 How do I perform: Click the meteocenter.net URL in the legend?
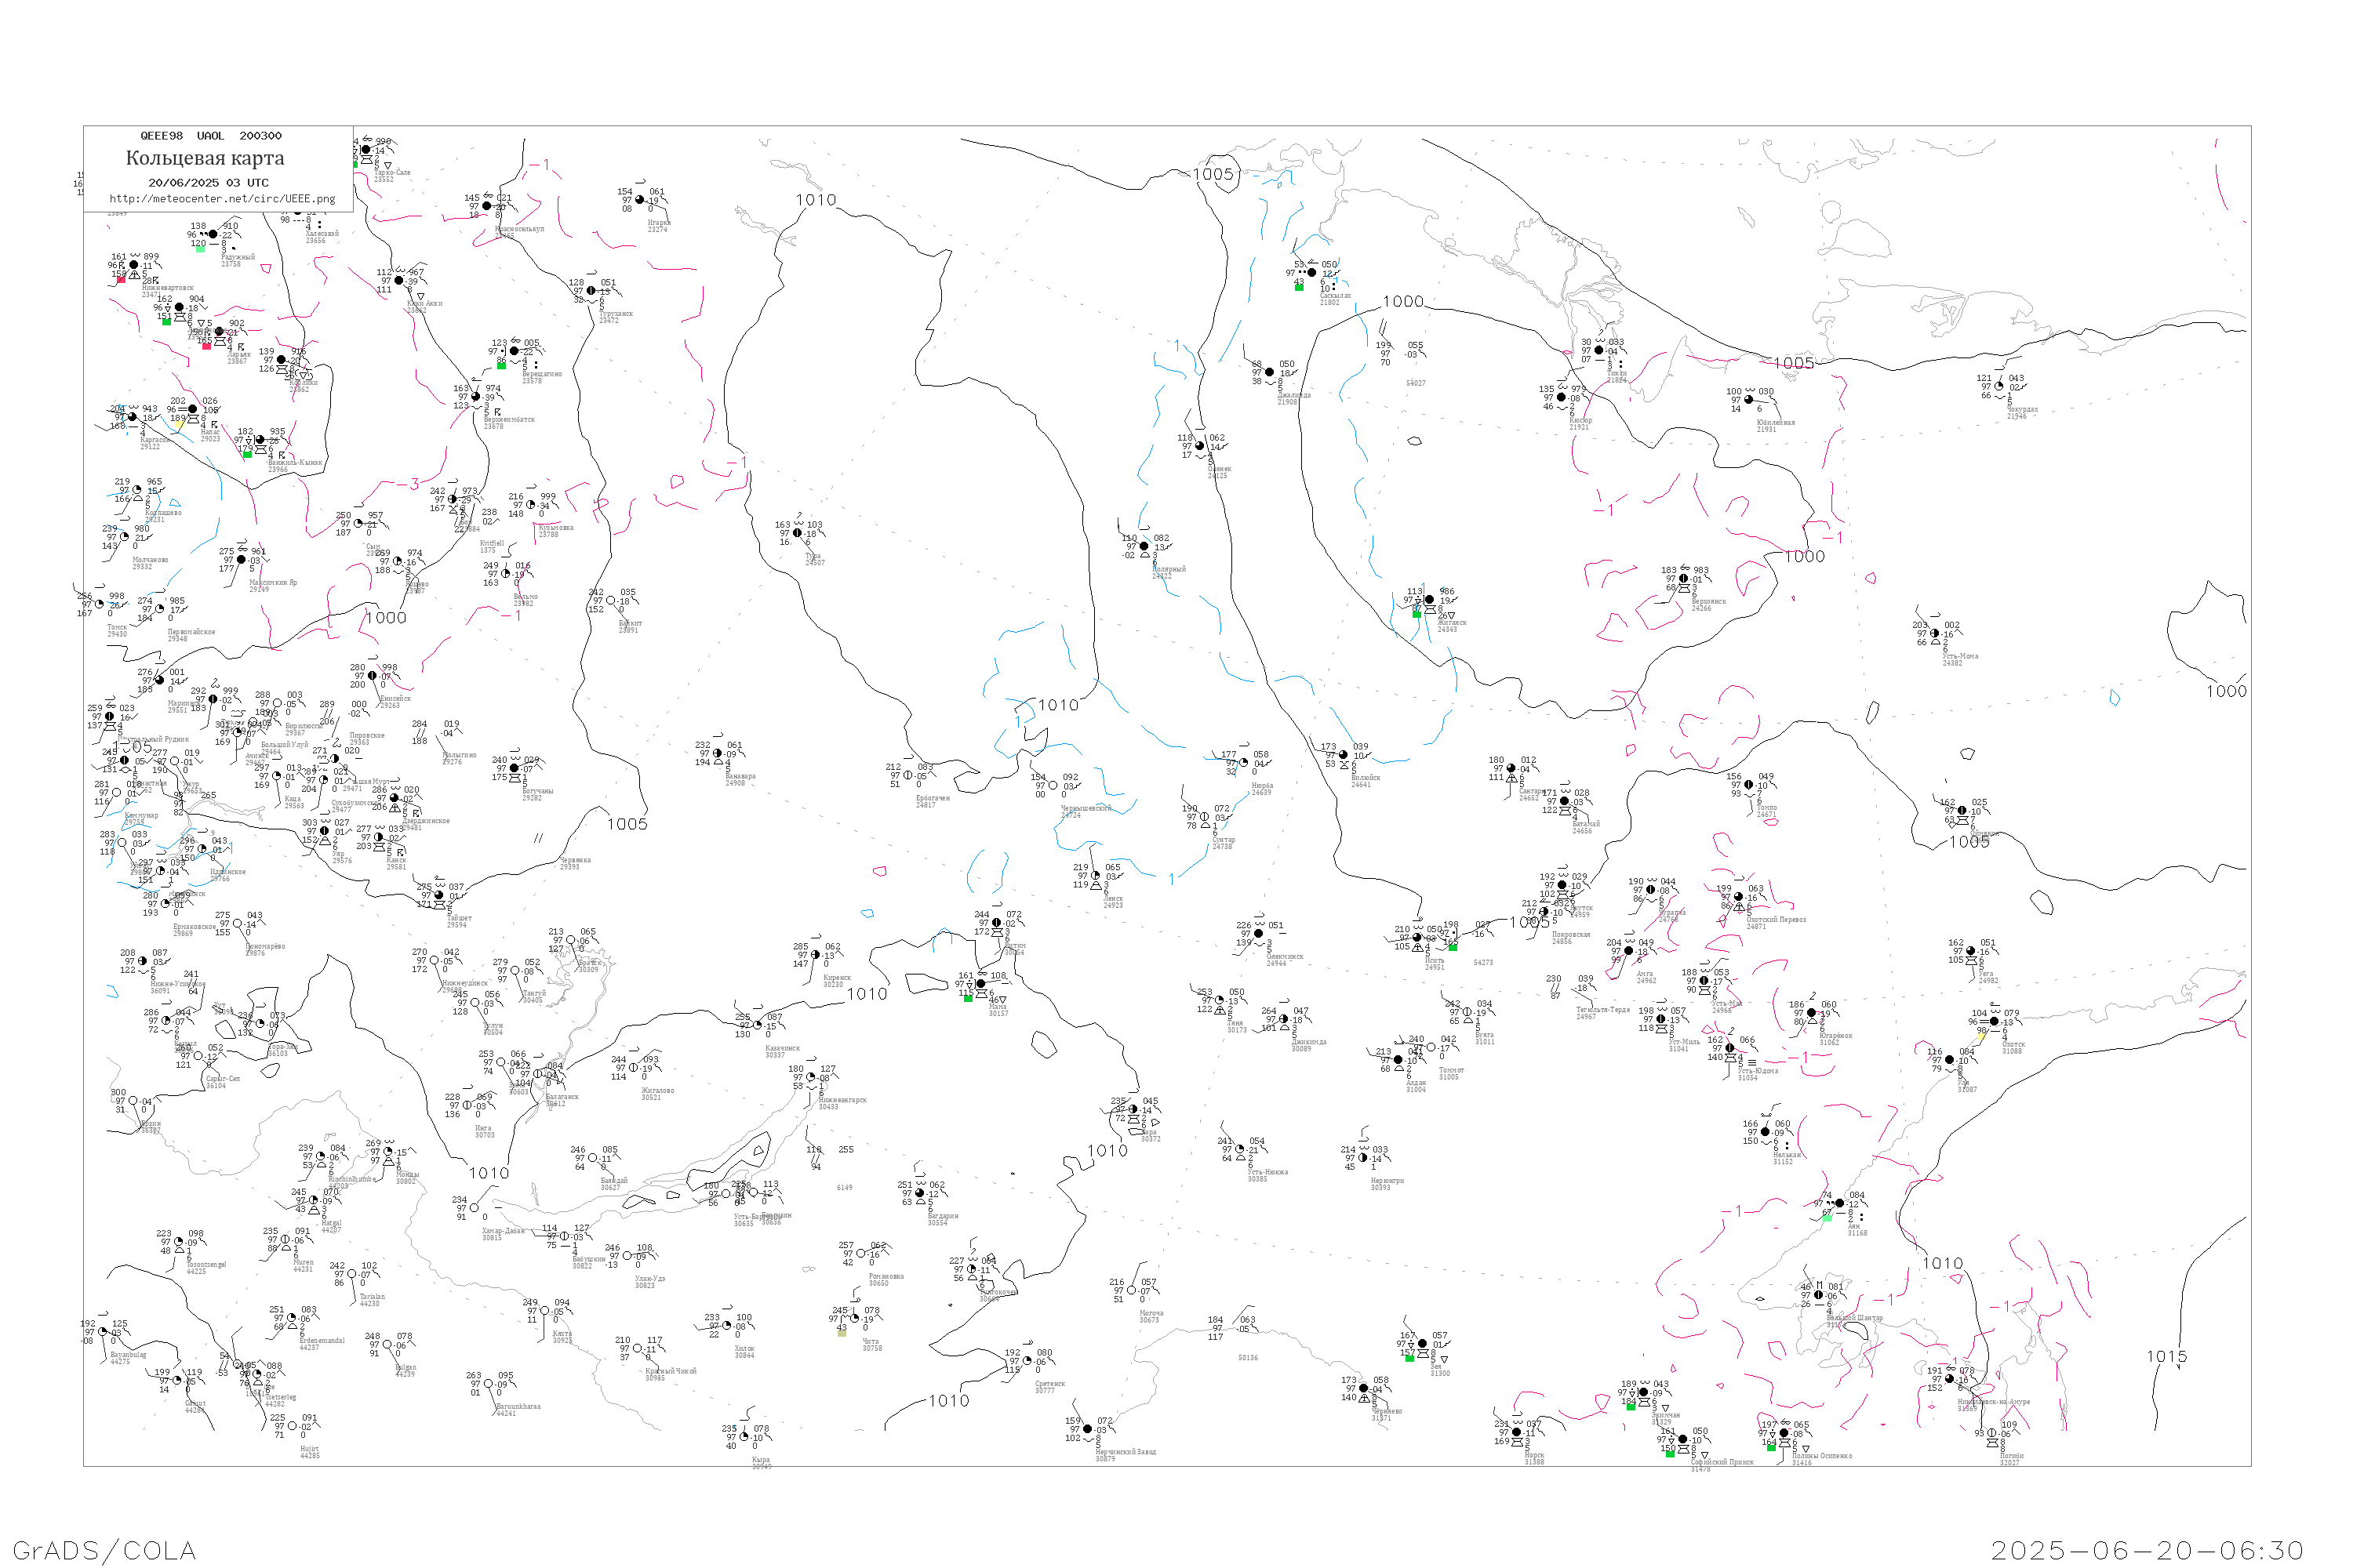(x=222, y=199)
